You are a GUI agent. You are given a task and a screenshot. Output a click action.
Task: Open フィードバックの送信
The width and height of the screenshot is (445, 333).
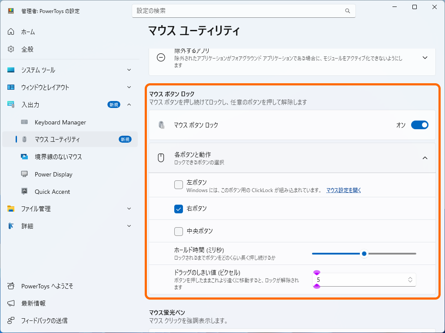tap(70, 320)
